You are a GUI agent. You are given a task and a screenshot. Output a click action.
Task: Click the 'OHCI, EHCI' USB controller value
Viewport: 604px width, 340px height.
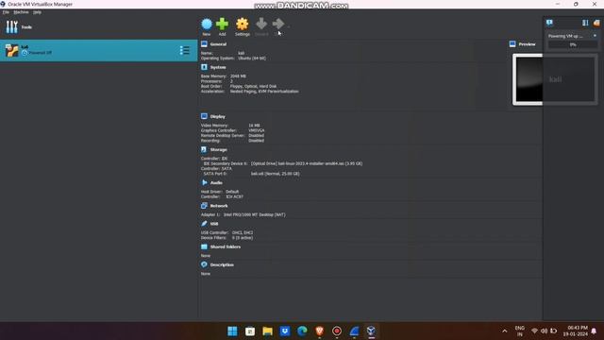pos(243,233)
